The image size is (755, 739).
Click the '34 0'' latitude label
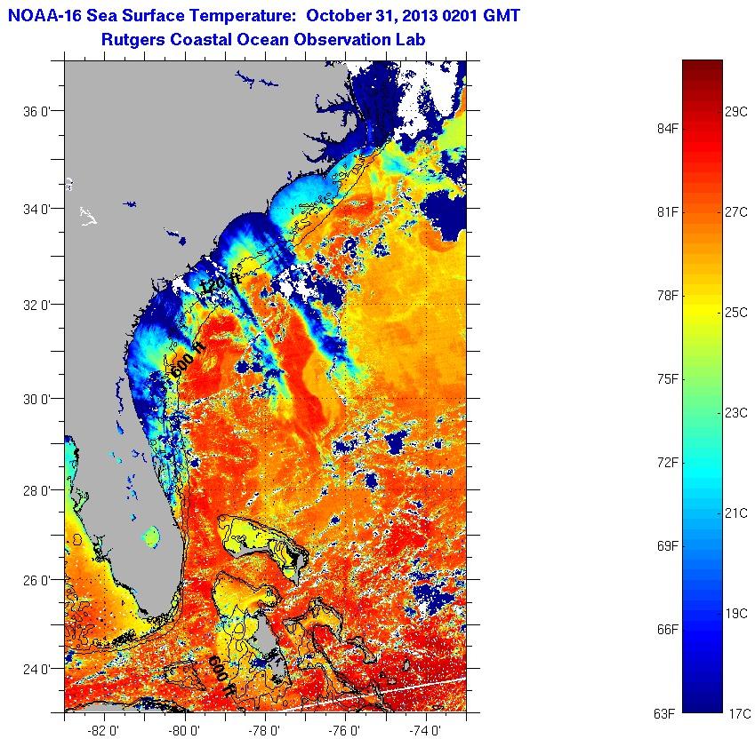tap(36, 209)
